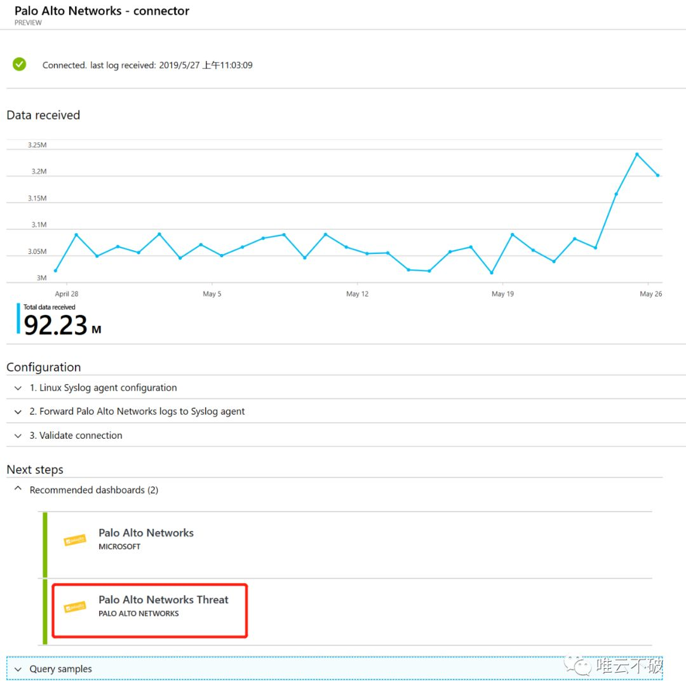Image resolution: width=686 pixels, height=696 pixels.
Task: Click the 1. Linux Syslog agent configuration label
Action: pyautogui.click(x=103, y=388)
